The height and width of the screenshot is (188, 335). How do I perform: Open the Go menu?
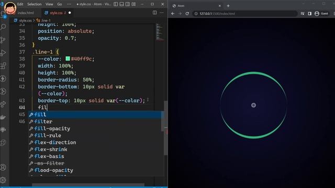[x=59, y=4]
